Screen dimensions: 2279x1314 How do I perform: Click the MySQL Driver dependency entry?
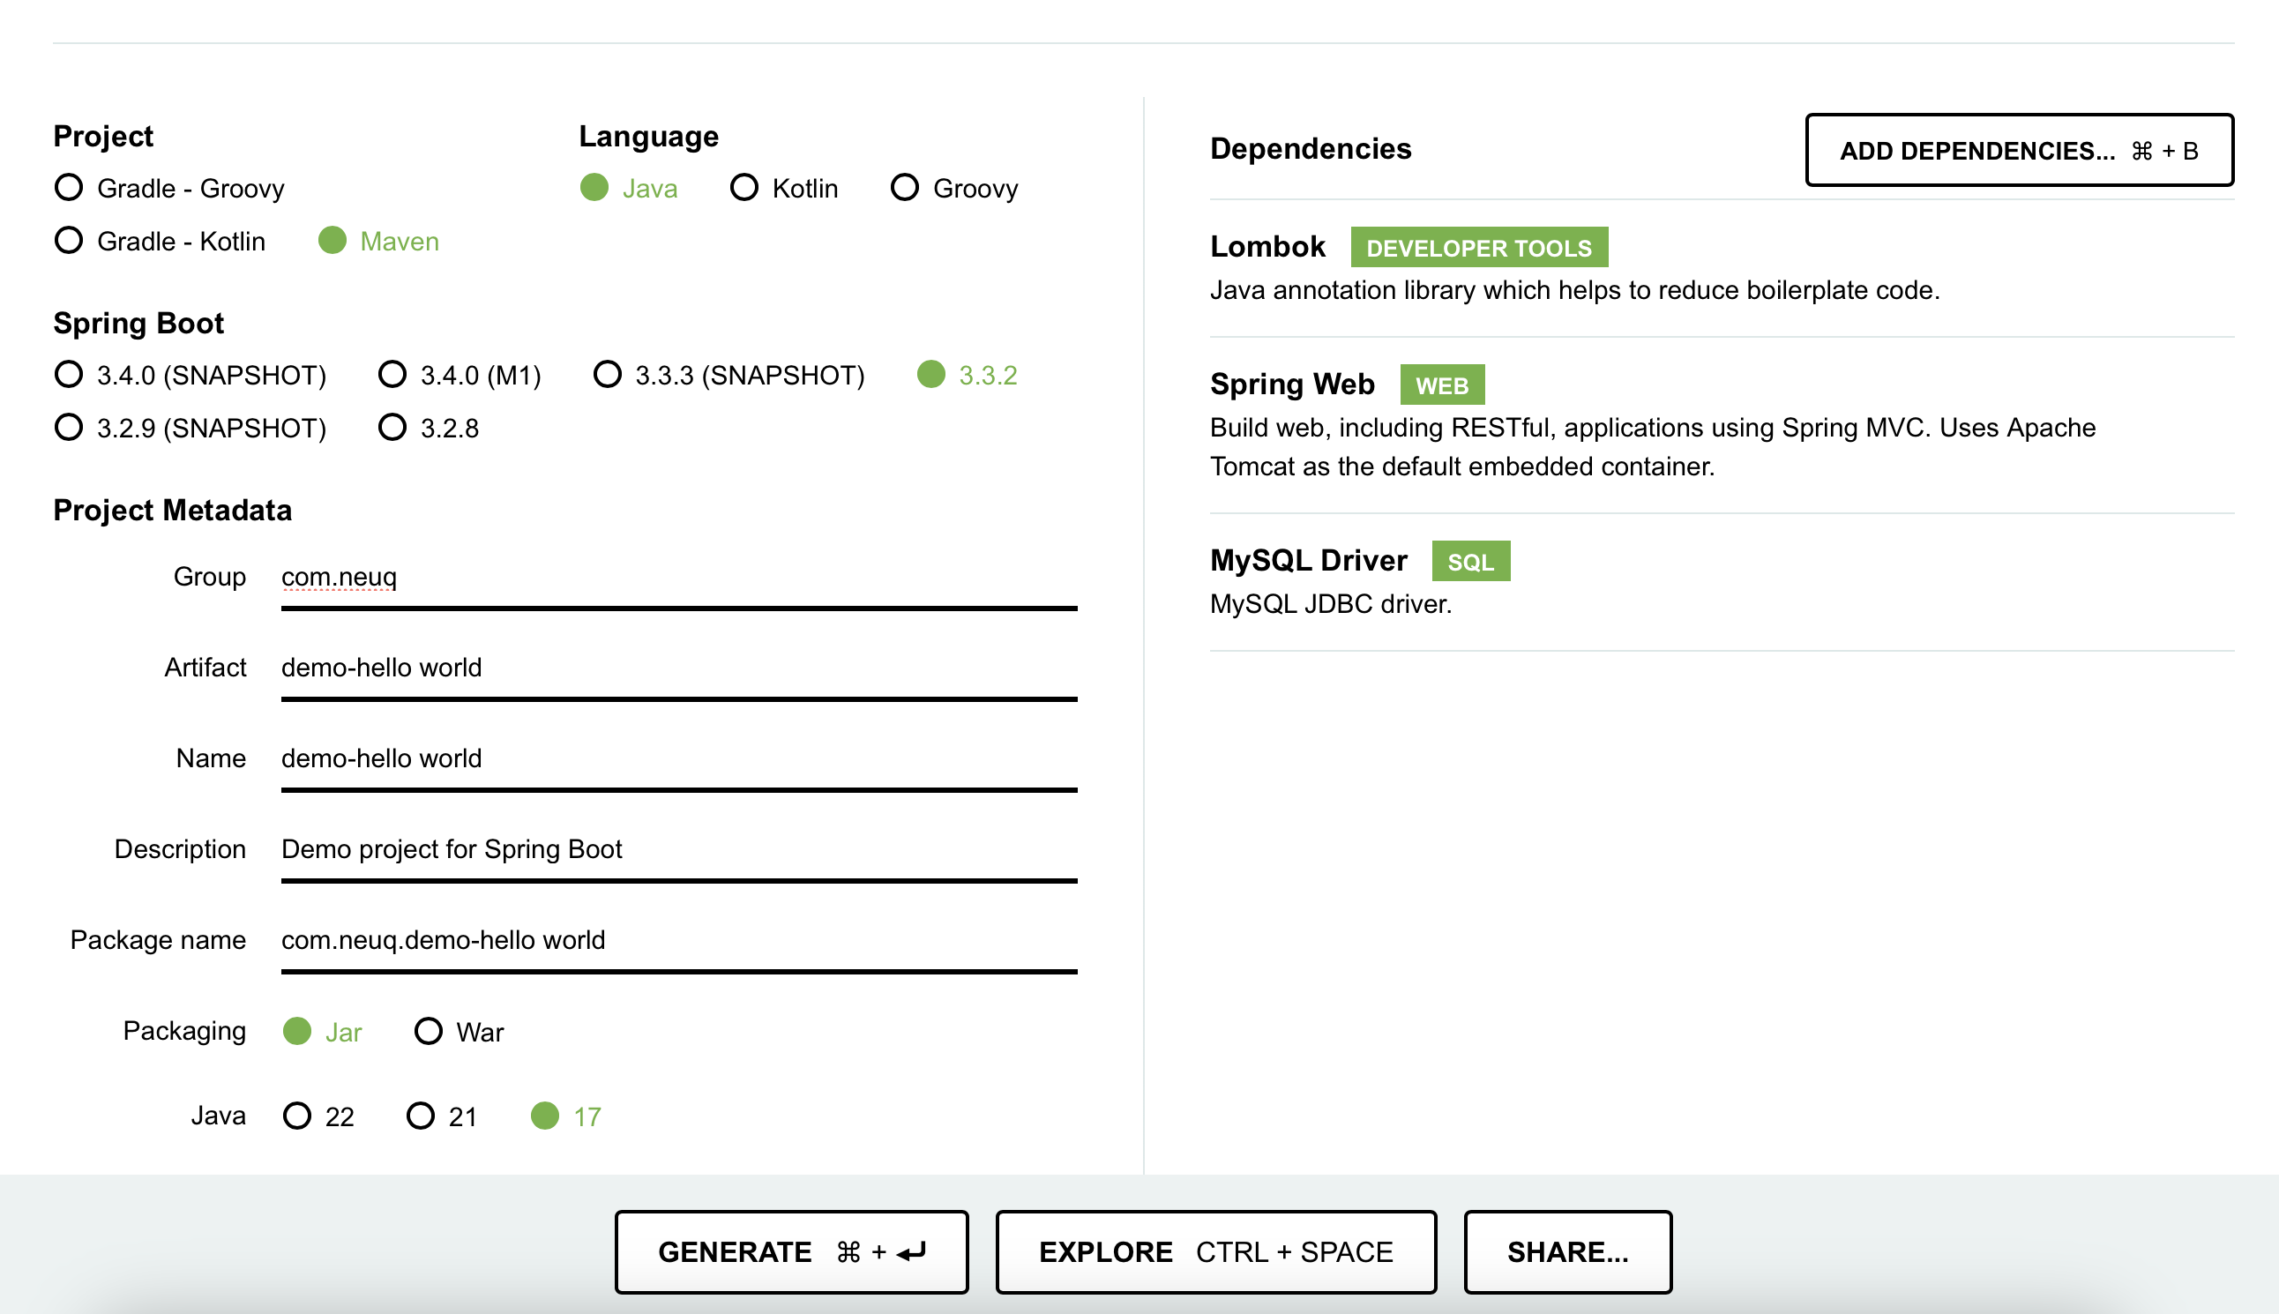tap(1722, 582)
